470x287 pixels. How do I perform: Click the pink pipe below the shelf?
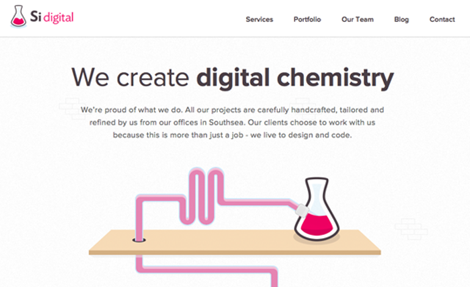click(x=207, y=271)
